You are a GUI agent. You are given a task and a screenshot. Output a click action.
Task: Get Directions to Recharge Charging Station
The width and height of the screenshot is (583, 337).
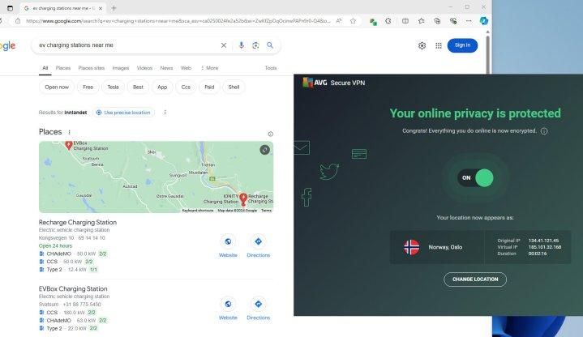(258, 246)
